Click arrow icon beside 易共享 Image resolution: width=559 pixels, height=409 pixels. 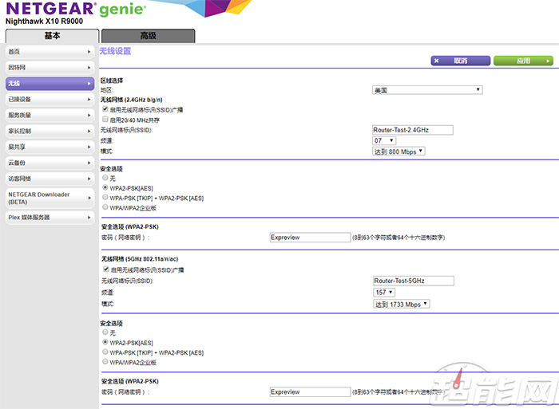tap(89, 147)
